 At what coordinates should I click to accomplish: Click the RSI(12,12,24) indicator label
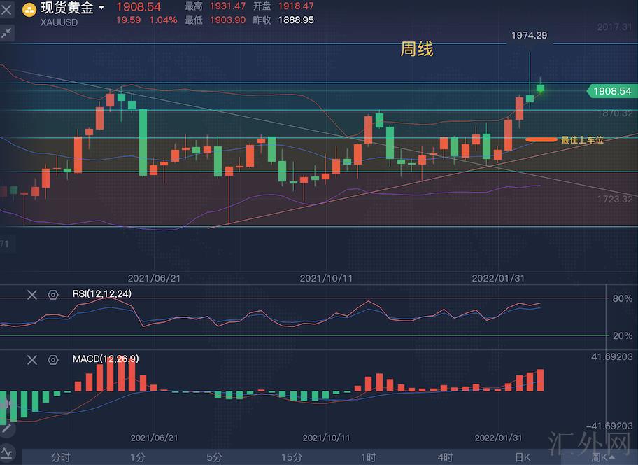(x=102, y=293)
